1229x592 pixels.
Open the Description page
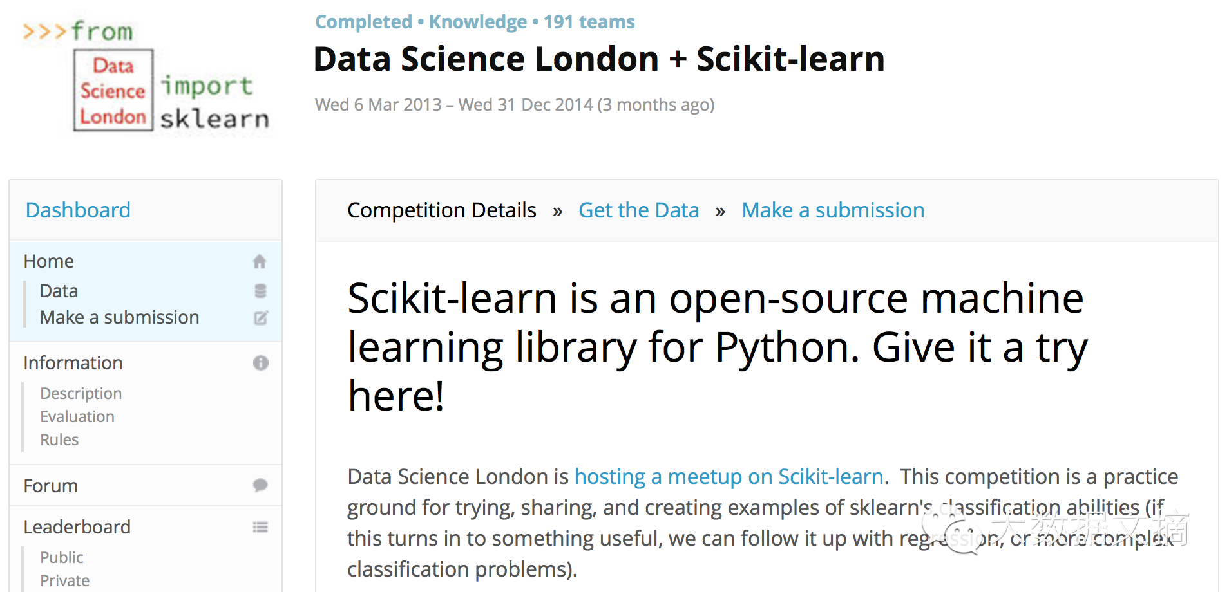[x=81, y=393]
